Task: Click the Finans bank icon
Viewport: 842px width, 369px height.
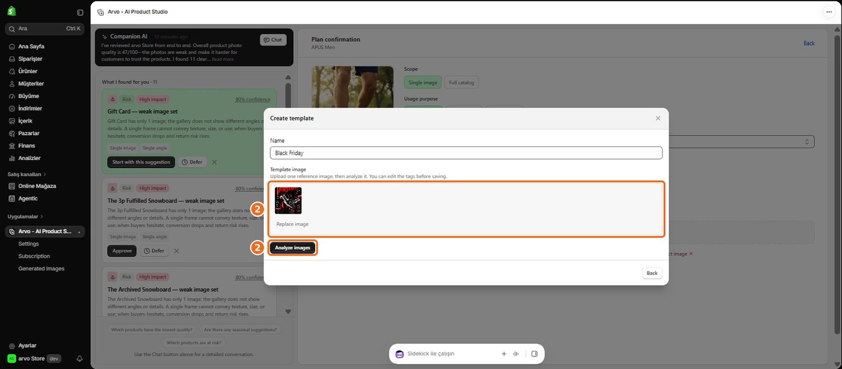Action: [x=12, y=146]
